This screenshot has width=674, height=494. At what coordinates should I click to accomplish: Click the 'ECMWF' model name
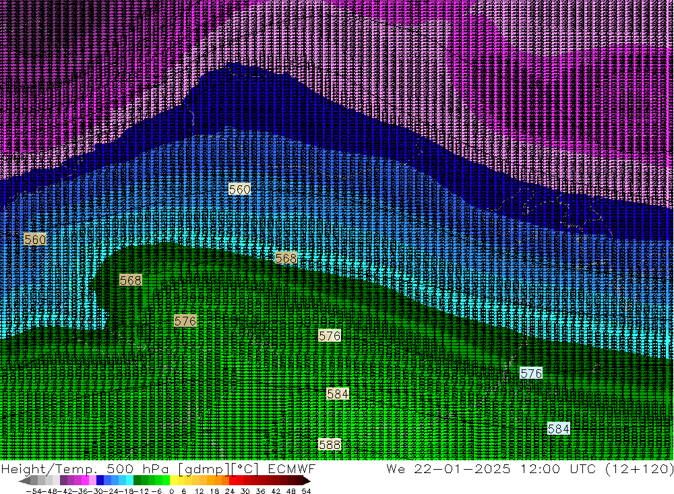292,468
